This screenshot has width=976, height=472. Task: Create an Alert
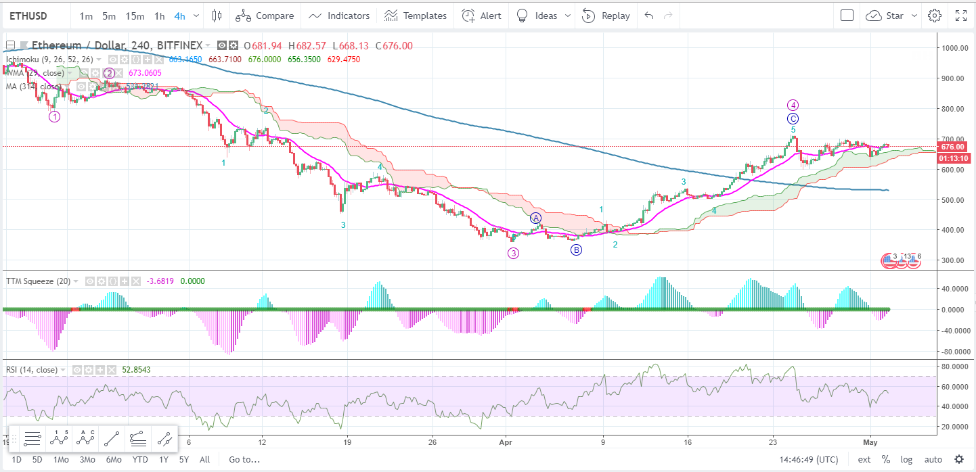click(481, 16)
